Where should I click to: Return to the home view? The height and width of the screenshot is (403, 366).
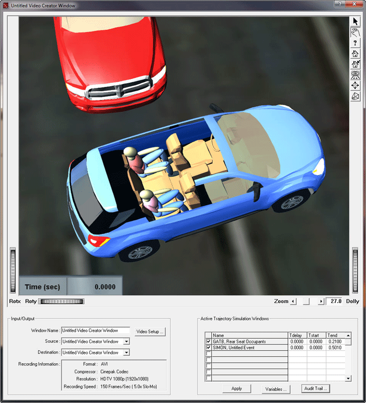point(356,53)
